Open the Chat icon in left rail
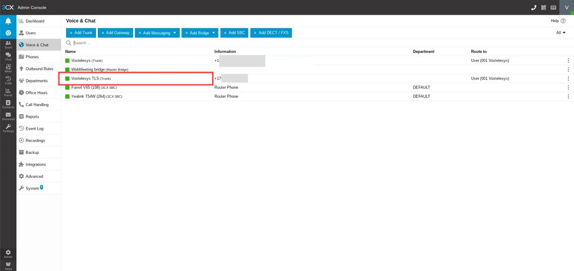Screen dimensions: 574x271 click(x=8, y=56)
